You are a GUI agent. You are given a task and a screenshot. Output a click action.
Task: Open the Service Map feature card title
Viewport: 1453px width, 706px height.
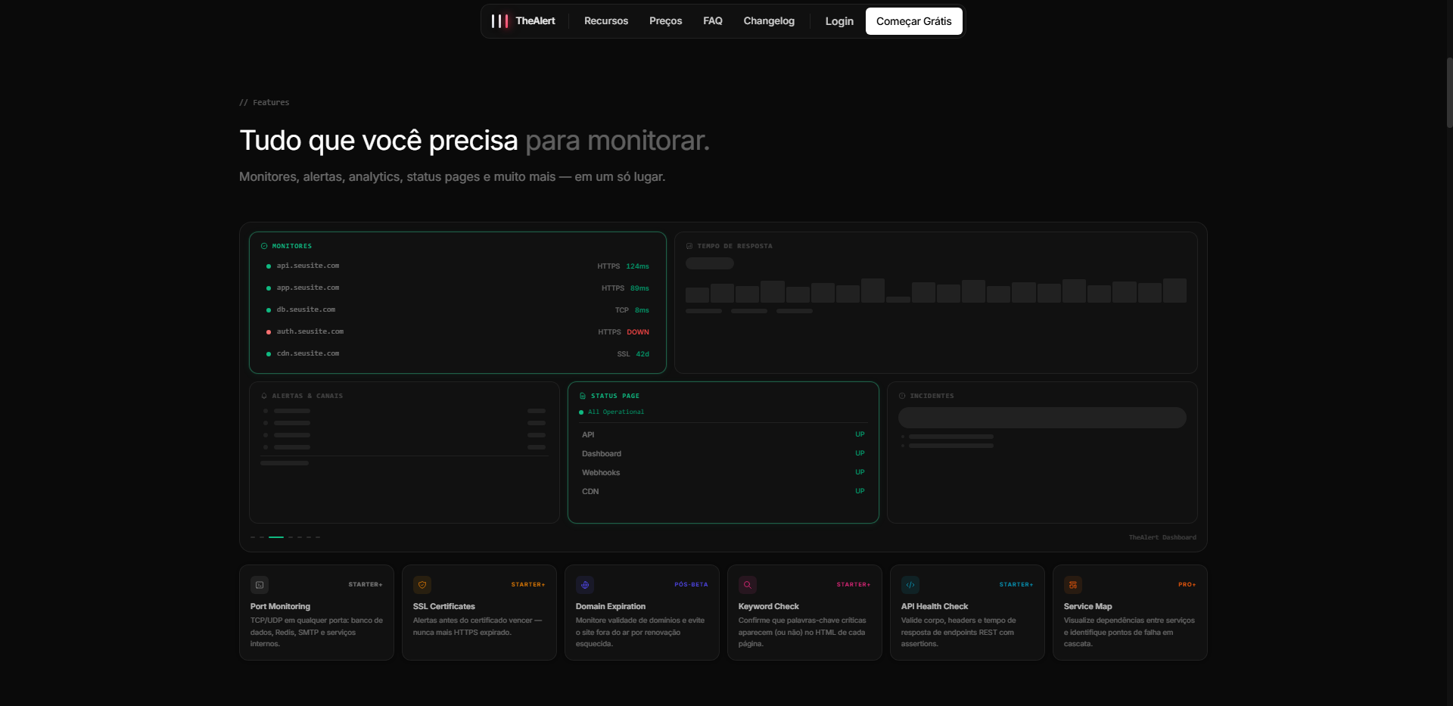coord(1087,606)
